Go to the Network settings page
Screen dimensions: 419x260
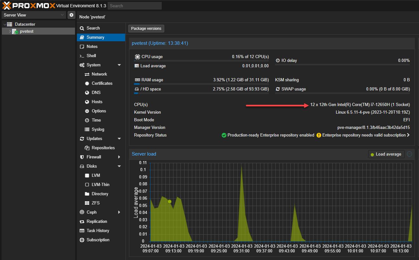point(99,74)
